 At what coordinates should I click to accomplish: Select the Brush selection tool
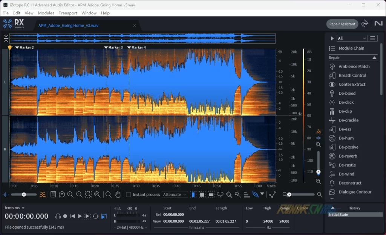click(229, 194)
